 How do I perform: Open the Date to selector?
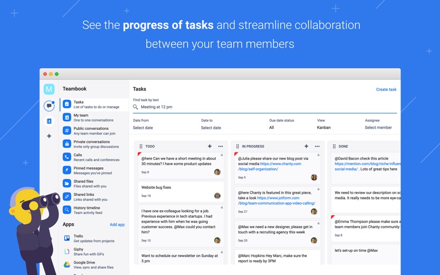pyautogui.click(x=211, y=128)
